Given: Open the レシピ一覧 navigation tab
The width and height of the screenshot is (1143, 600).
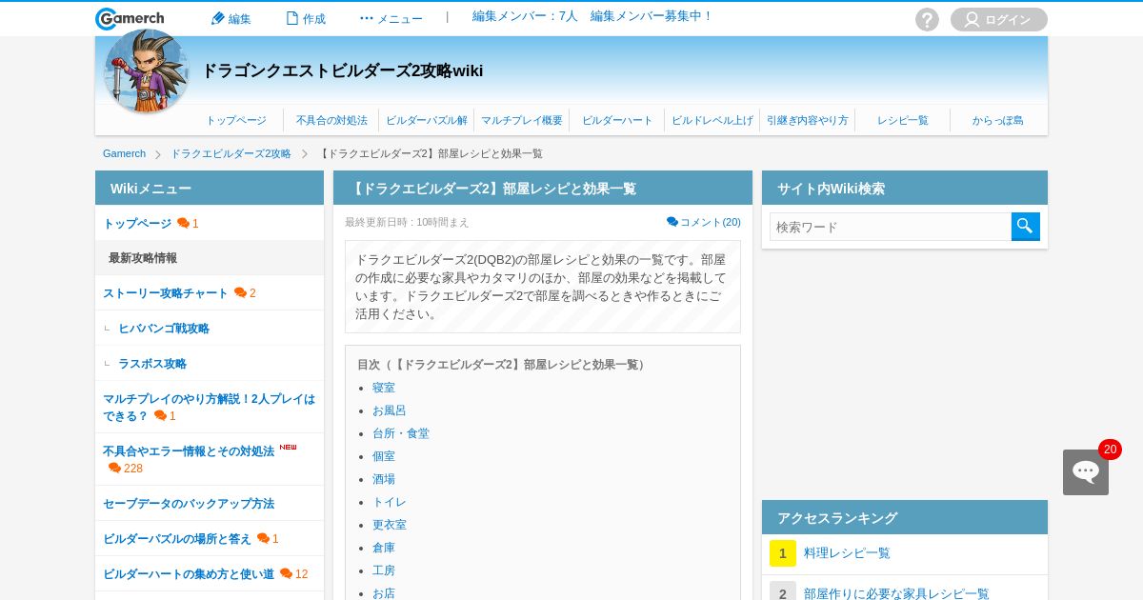Looking at the screenshot, I should click(903, 120).
